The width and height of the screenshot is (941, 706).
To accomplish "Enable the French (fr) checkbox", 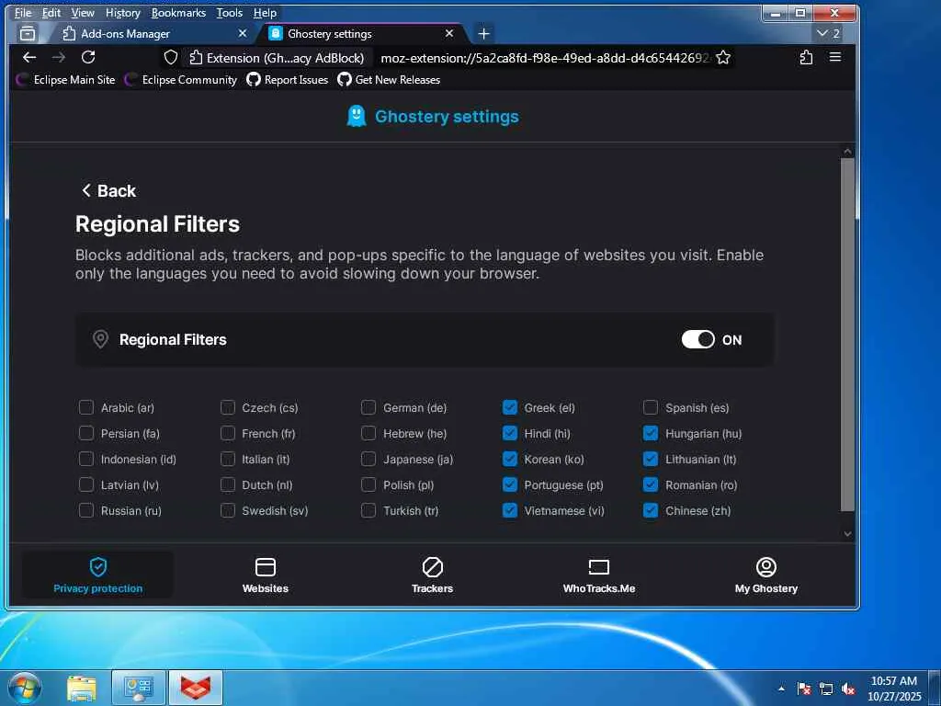I will coord(228,434).
